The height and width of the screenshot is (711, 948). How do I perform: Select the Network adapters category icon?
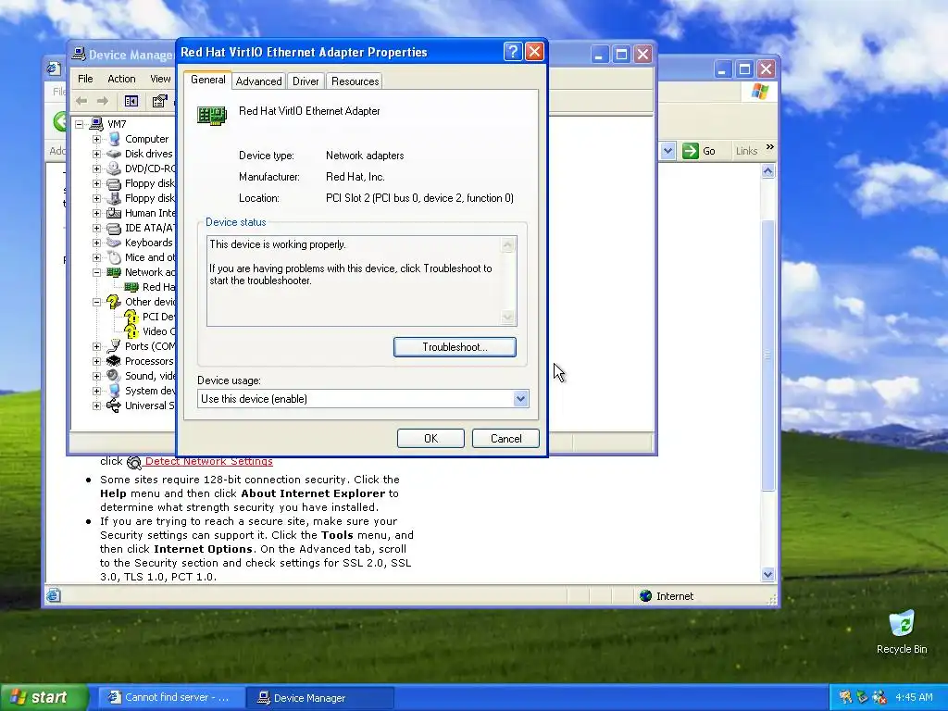coord(114,272)
